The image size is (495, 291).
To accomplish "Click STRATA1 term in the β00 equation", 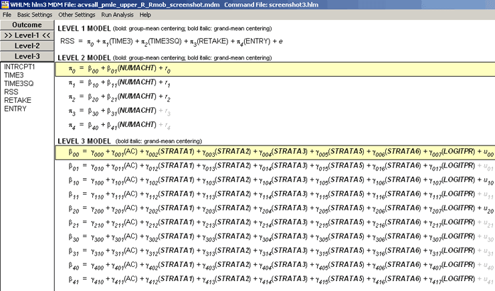I will tap(176, 152).
